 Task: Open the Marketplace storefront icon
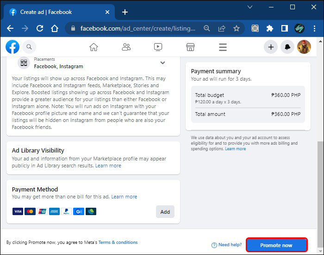pos(190,47)
